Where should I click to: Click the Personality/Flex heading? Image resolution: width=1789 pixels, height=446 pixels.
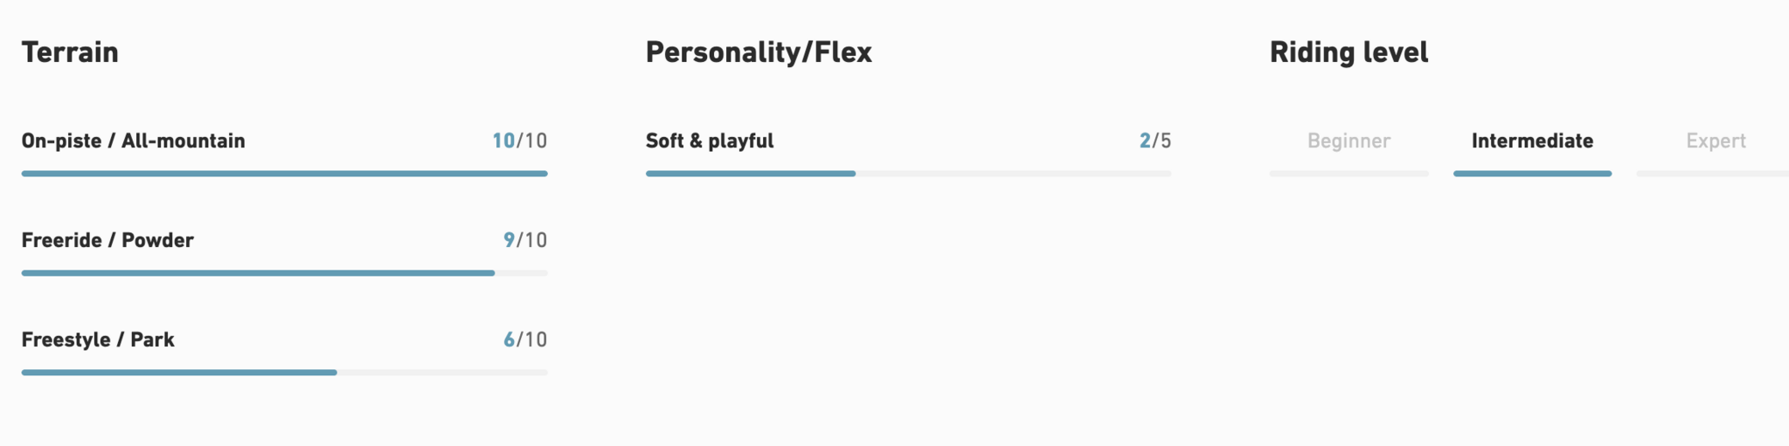point(759,52)
